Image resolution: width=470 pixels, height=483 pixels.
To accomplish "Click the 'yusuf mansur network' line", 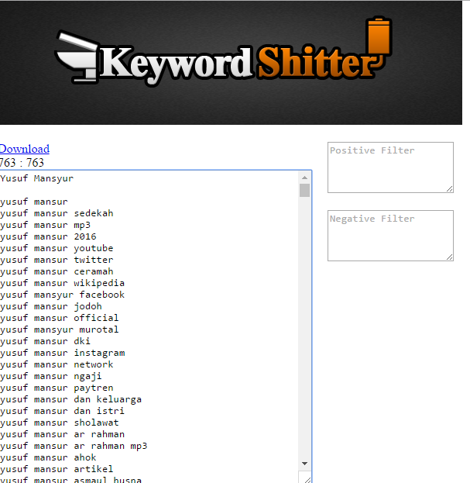I will 57,364.
